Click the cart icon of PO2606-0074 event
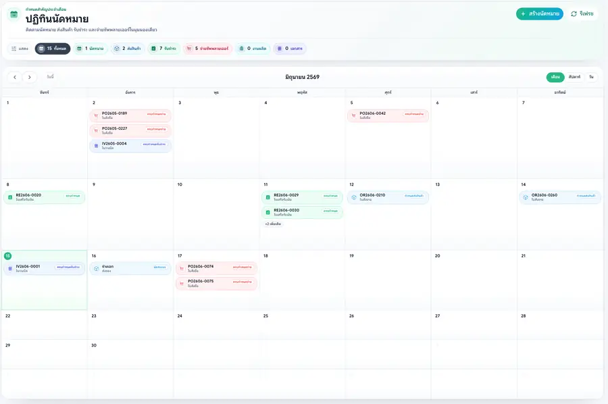 tap(182, 269)
